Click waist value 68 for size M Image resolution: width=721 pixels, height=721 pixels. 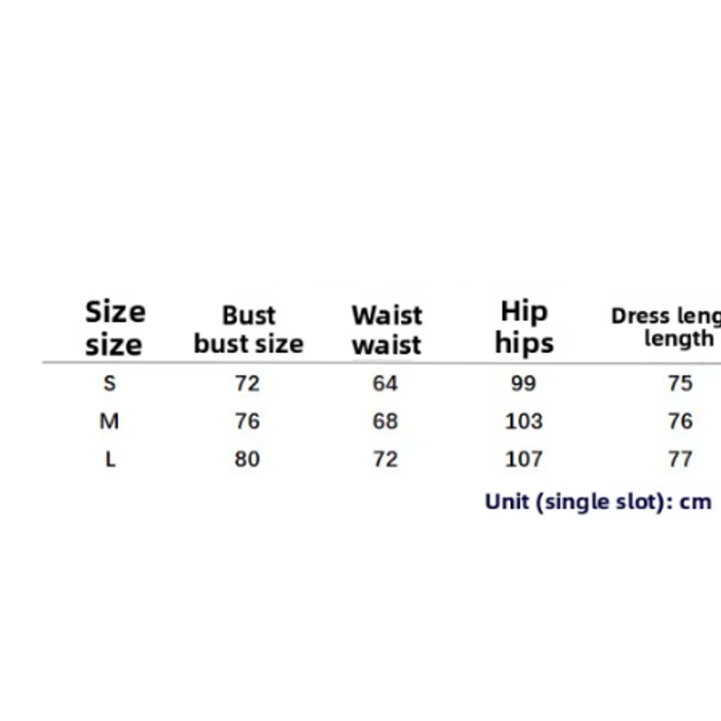click(x=385, y=421)
